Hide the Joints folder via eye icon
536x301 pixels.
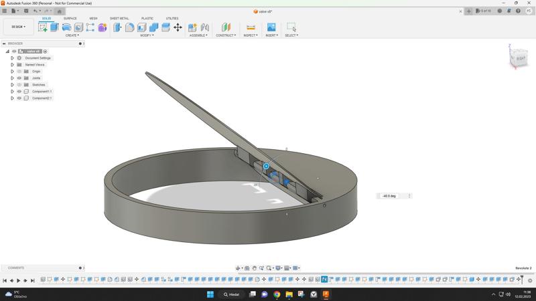coord(19,78)
